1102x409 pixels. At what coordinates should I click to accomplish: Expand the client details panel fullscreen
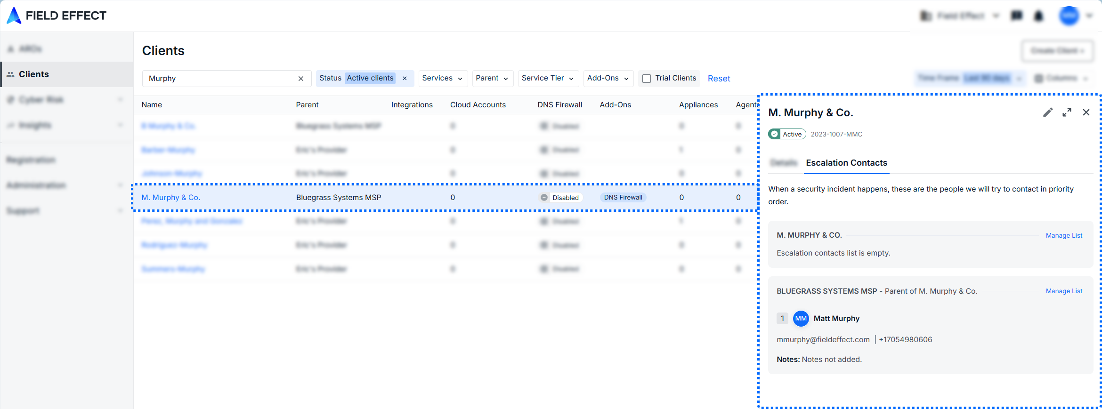click(x=1067, y=112)
